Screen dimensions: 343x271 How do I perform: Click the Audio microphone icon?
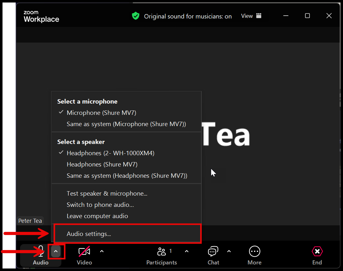click(40, 251)
